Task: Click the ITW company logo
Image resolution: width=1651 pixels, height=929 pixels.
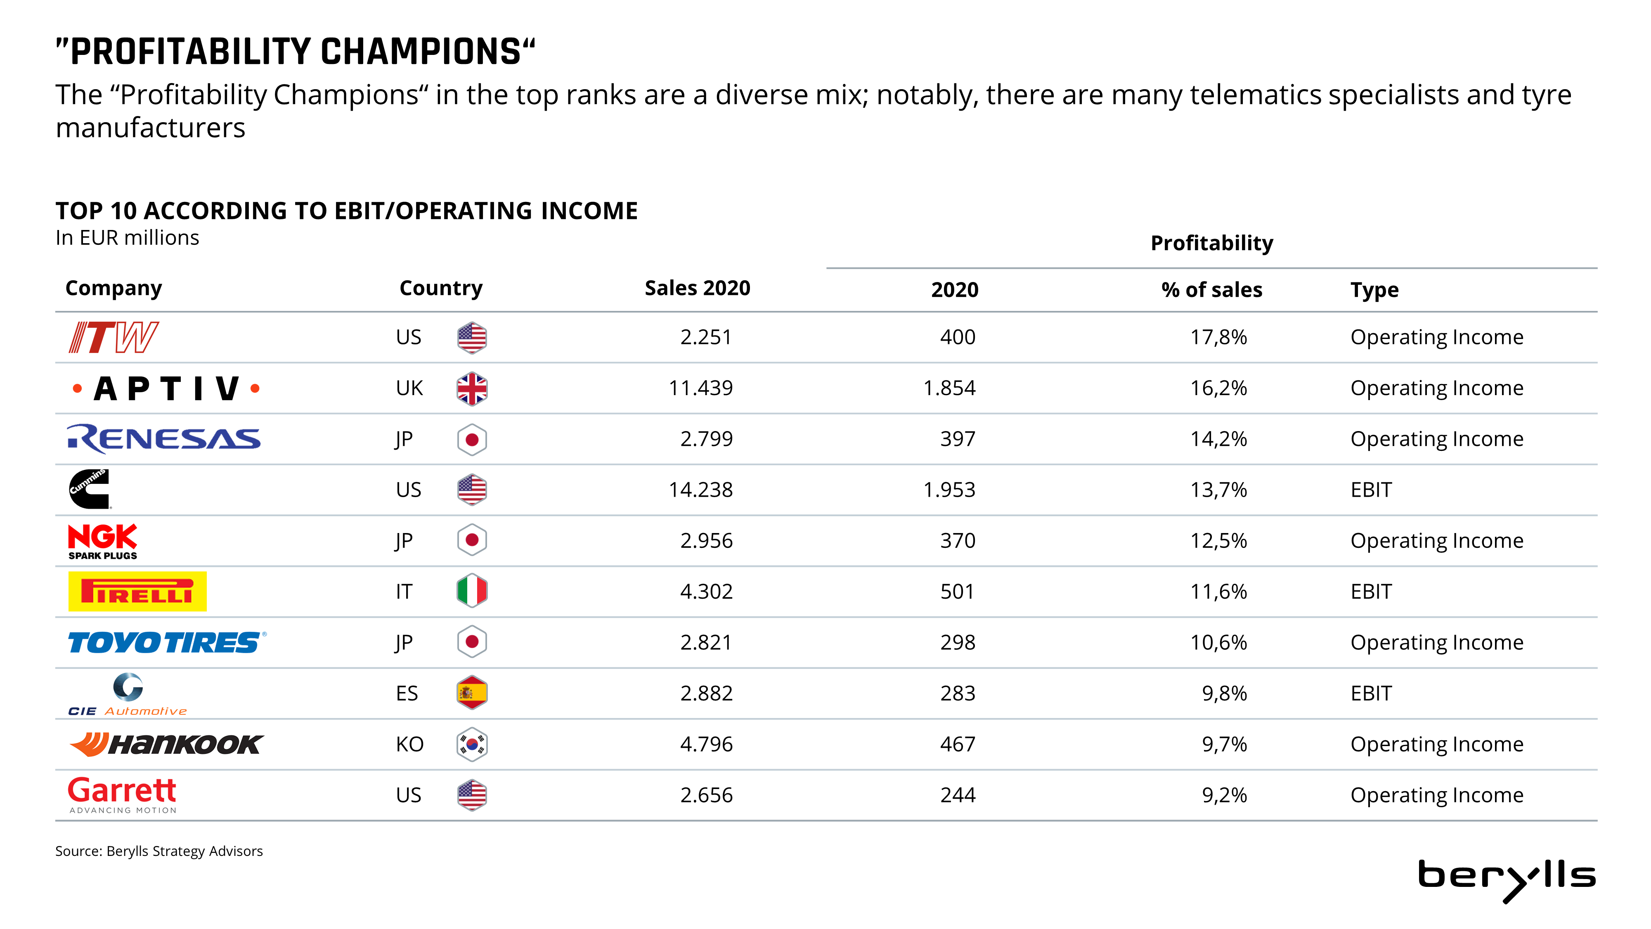Action: point(114,337)
